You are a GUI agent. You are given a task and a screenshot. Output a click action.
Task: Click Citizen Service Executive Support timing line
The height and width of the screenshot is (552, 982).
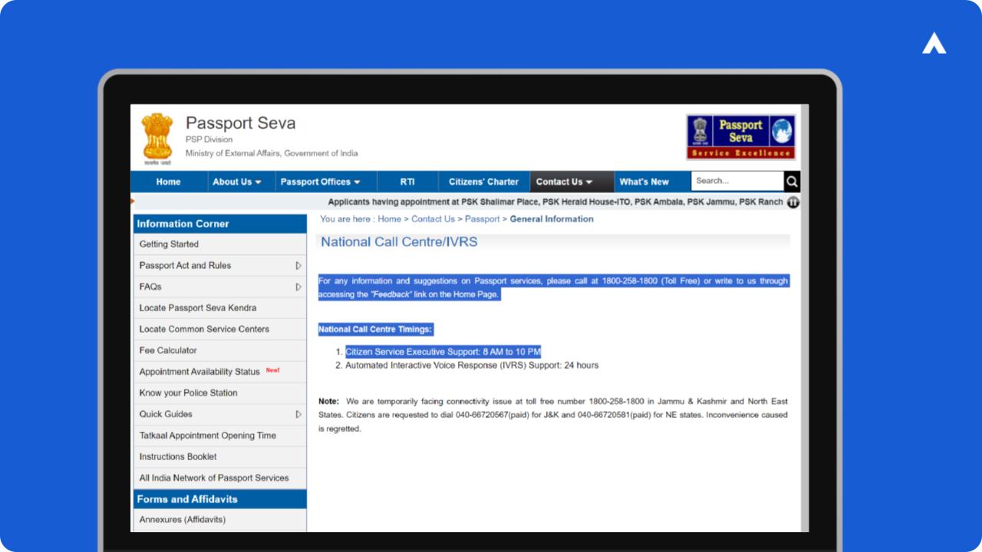coord(443,352)
